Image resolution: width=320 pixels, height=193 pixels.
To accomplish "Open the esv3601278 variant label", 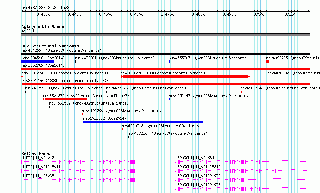I will (x=164, y=73).
